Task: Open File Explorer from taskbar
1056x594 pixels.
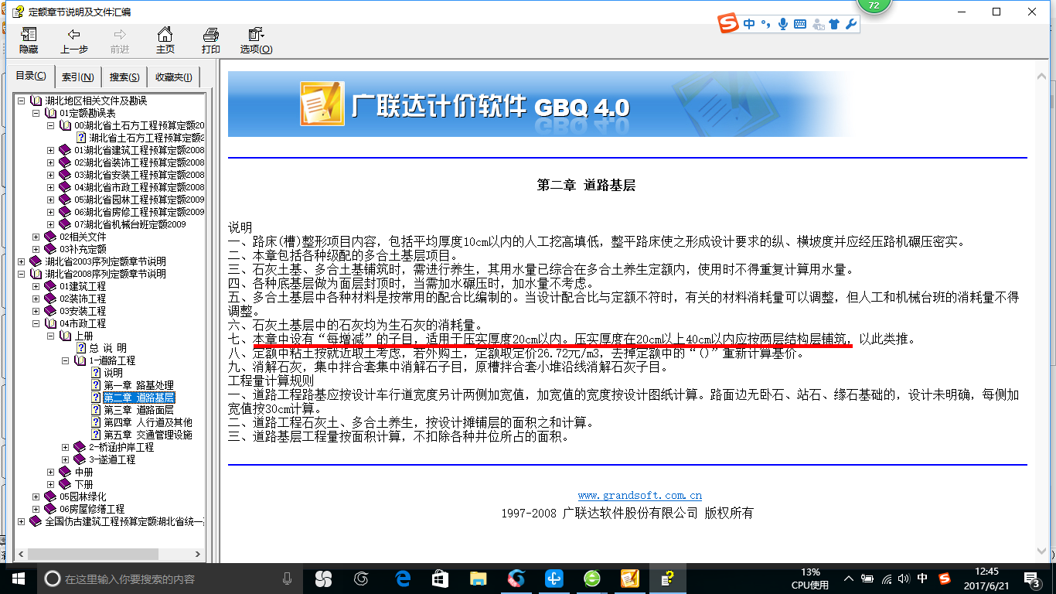Action: 479,579
